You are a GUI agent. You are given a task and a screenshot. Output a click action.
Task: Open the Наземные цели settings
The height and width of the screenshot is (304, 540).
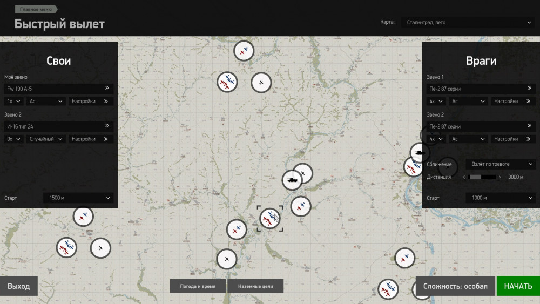(x=255, y=286)
